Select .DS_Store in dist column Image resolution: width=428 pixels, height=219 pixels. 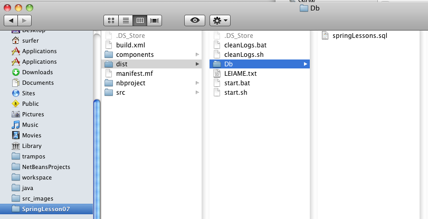(260, 36)
